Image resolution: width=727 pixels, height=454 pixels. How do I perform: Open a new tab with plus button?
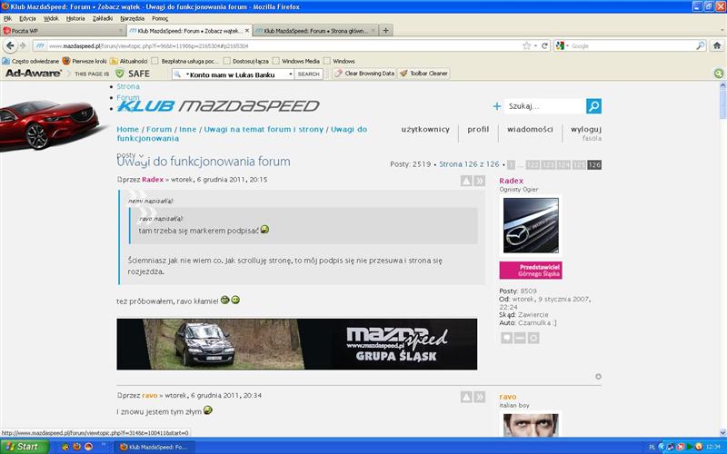click(x=386, y=30)
